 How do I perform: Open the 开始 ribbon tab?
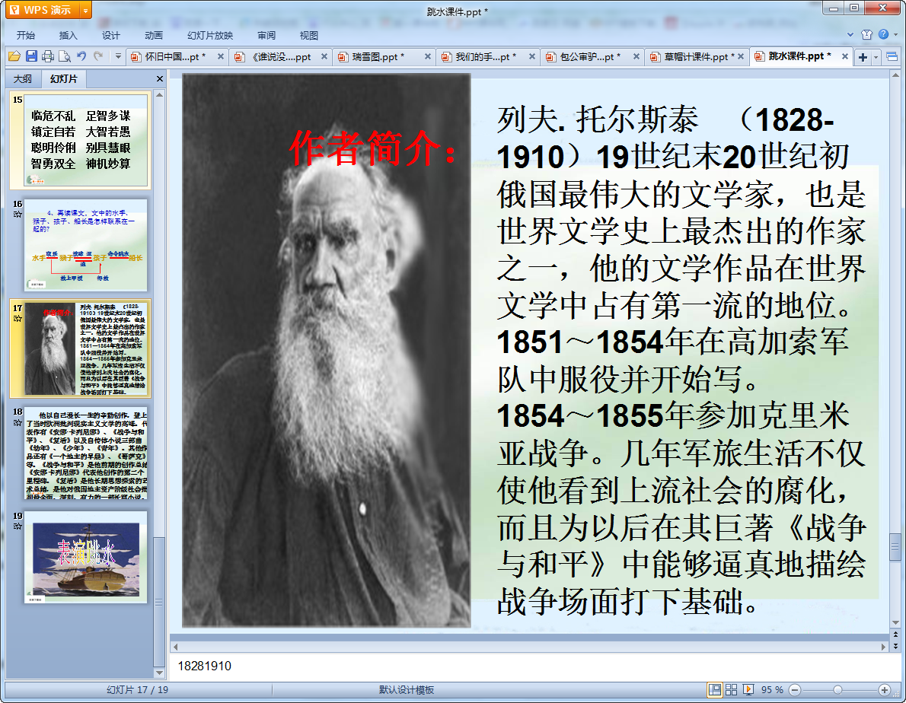[x=25, y=35]
